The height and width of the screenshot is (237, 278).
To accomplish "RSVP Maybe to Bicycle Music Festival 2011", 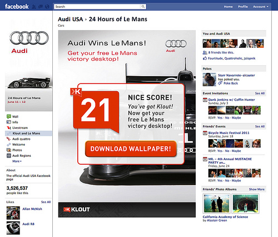I will click(x=236, y=151).
